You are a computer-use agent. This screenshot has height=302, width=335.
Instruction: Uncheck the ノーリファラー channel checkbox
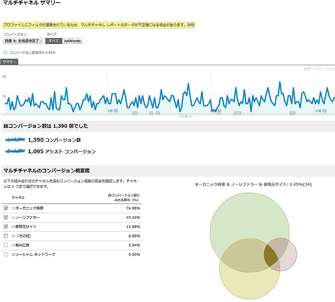[5, 217]
